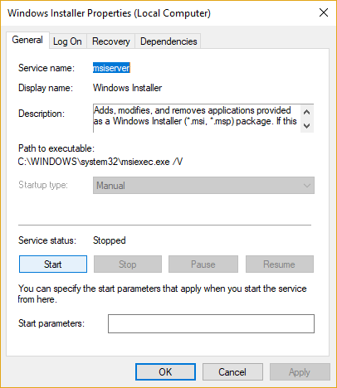Click the Resume service button
The image size is (337, 388).
(280, 264)
